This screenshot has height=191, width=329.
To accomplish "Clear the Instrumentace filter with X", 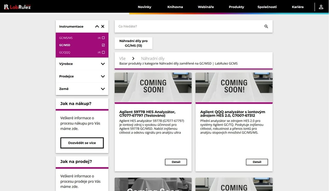I will tap(103, 27).
